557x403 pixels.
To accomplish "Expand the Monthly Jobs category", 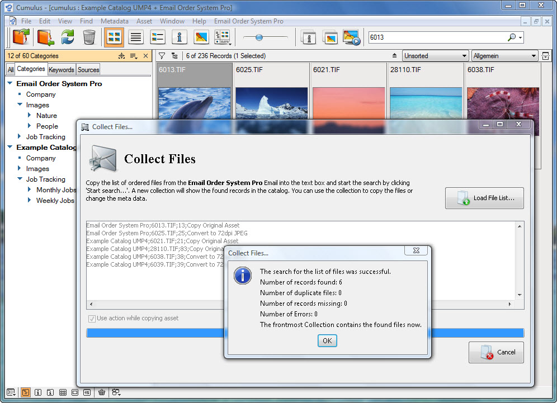I will (30, 190).
